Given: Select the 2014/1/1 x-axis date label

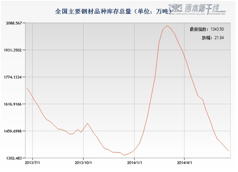Looking at the screenshot, I should point(135,163).
